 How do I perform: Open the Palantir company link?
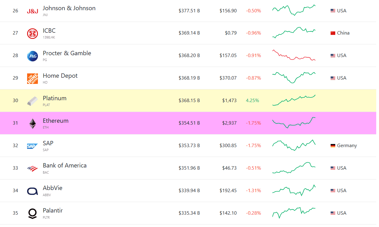[53, 211]
